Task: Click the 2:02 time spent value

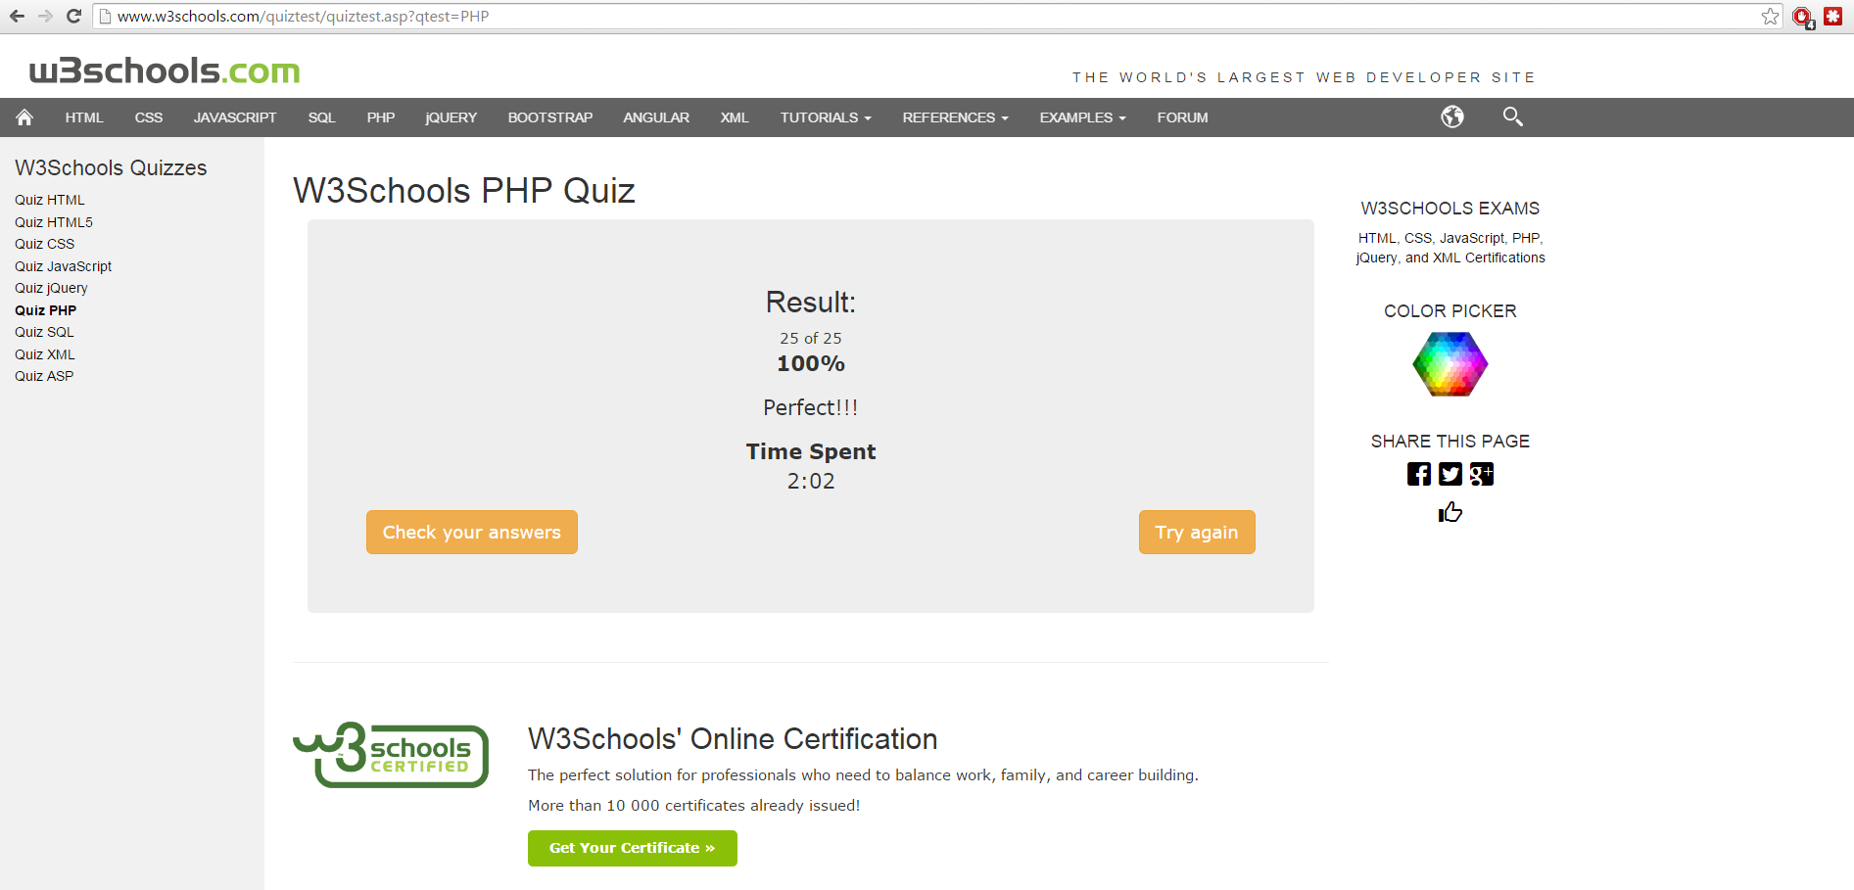Action: (811, 481)
